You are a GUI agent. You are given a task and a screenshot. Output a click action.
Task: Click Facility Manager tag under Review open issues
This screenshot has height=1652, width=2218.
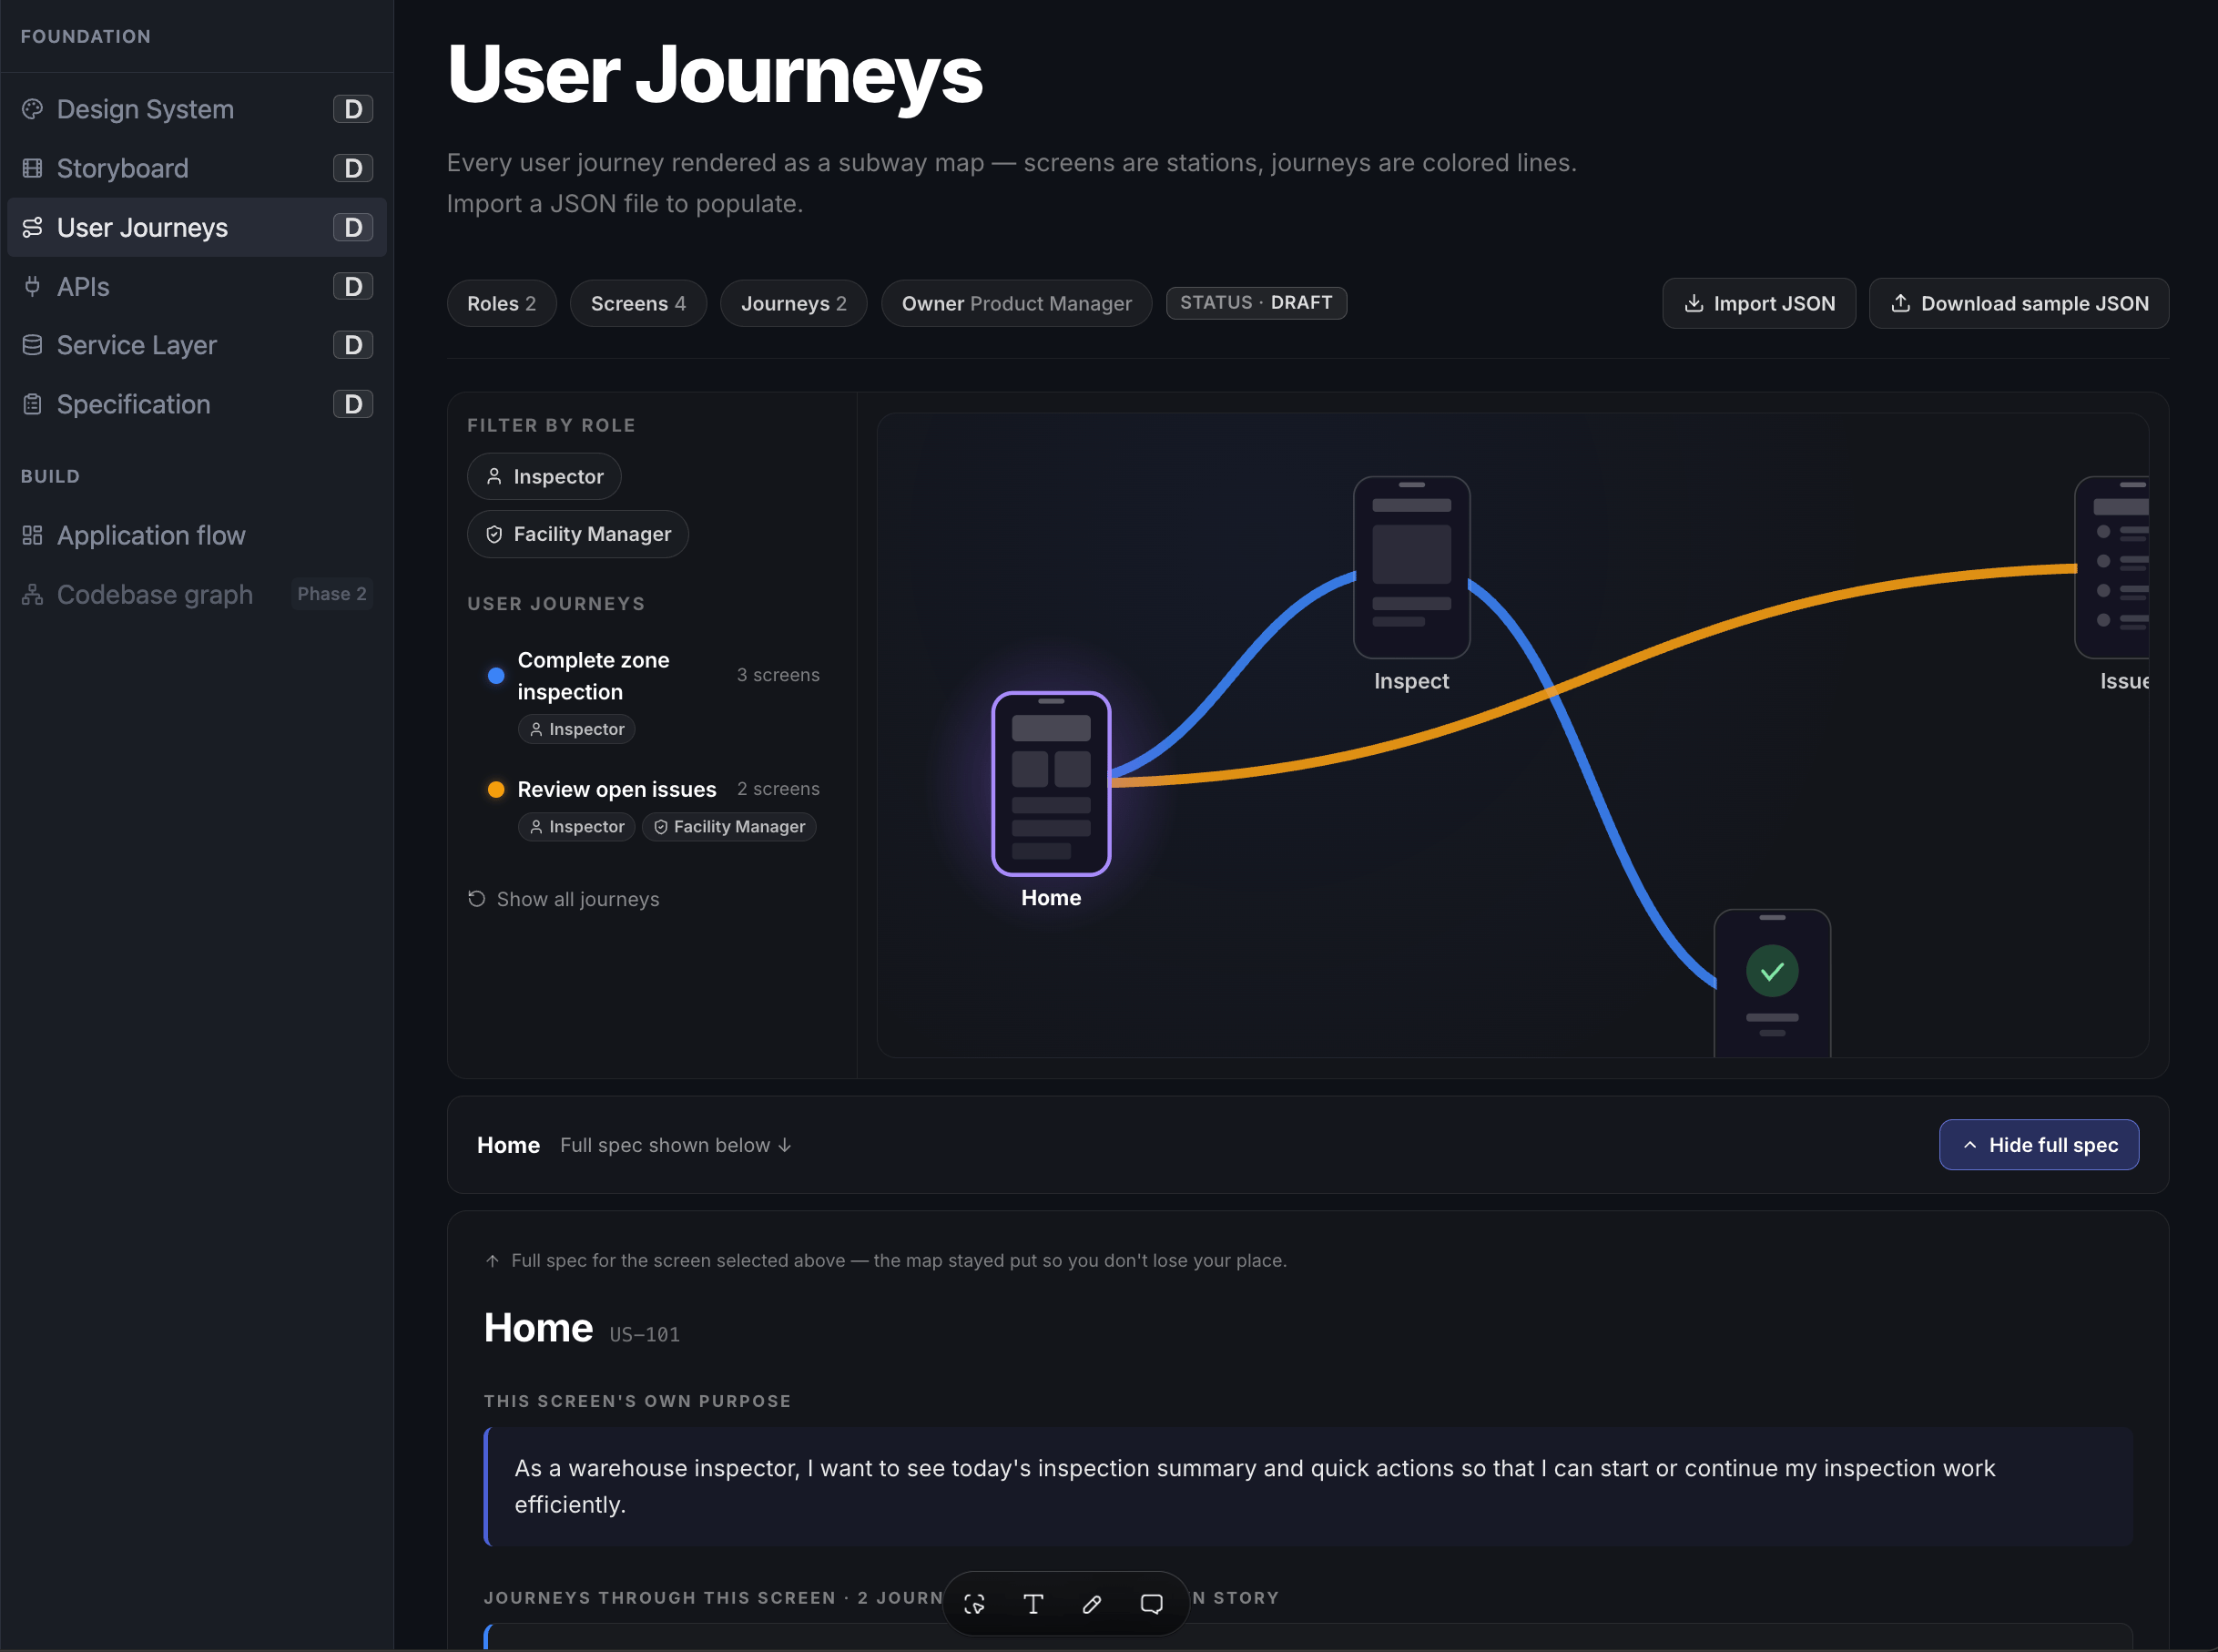tap(728, 826)
